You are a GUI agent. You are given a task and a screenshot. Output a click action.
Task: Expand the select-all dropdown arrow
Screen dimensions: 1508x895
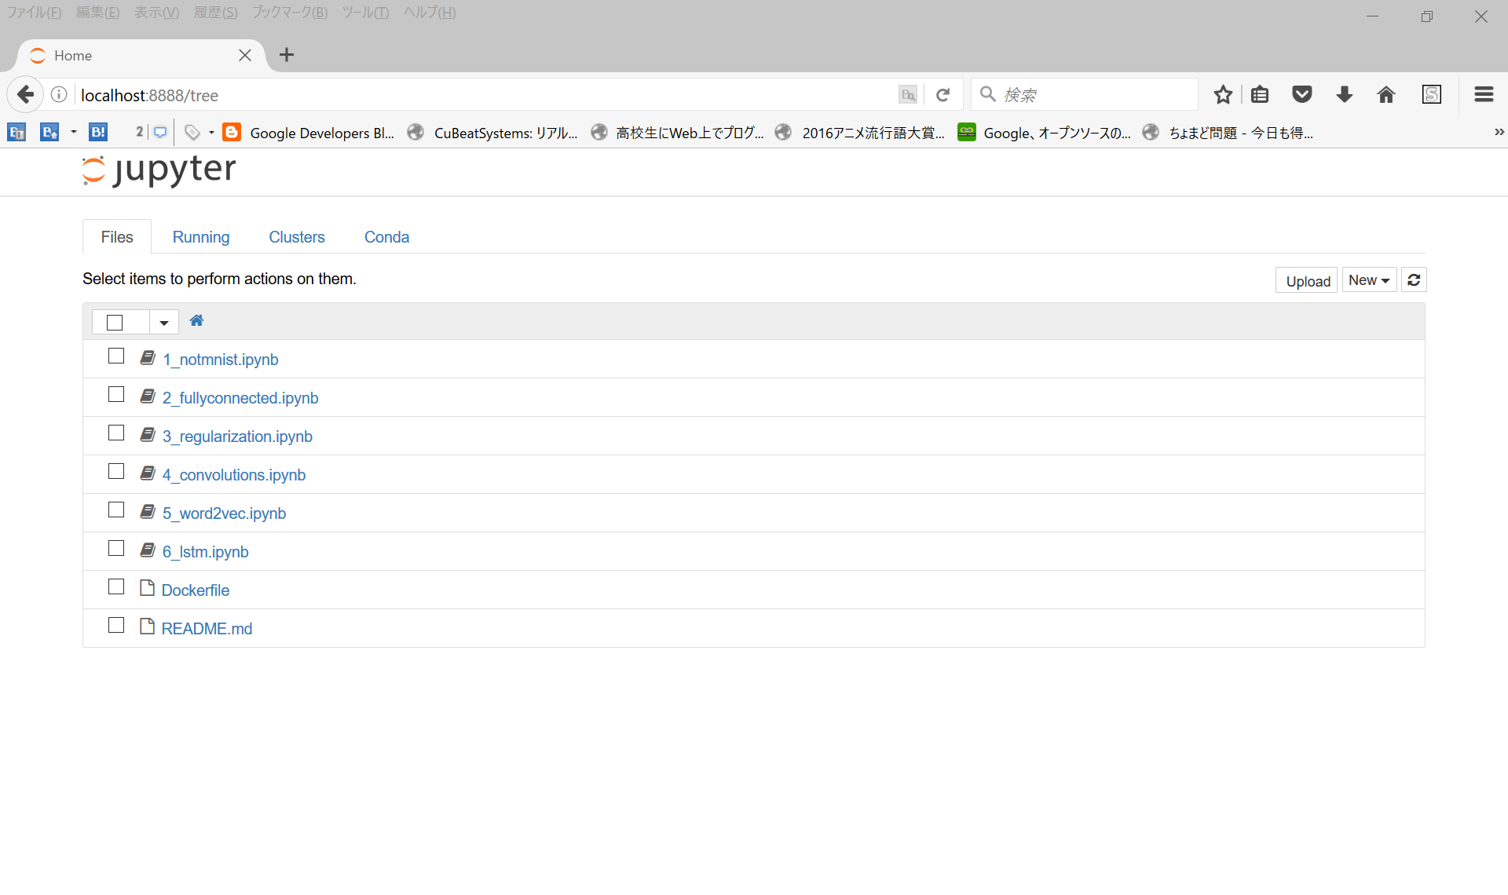[163, 323]
